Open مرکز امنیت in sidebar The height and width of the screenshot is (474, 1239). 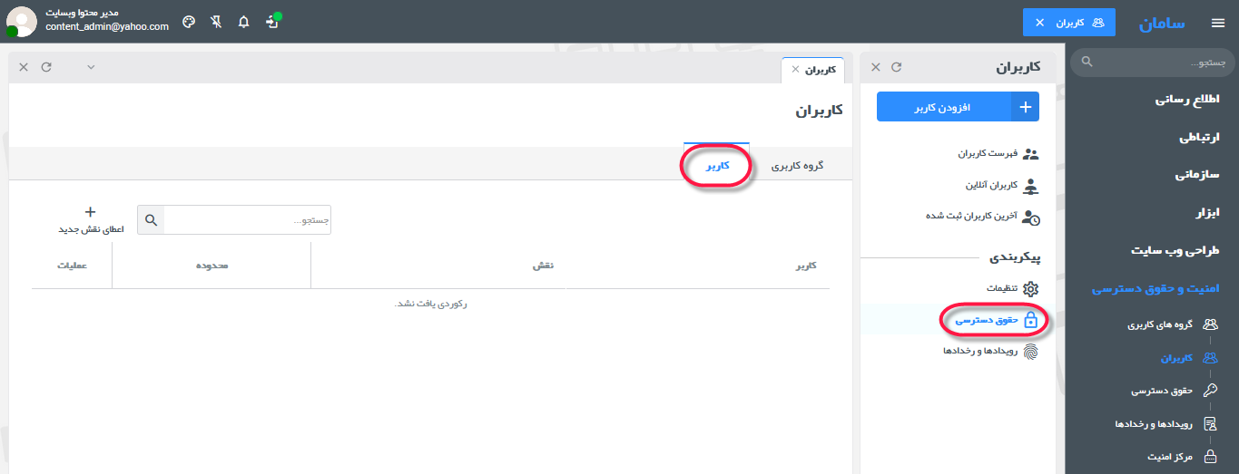[1169, 457]
